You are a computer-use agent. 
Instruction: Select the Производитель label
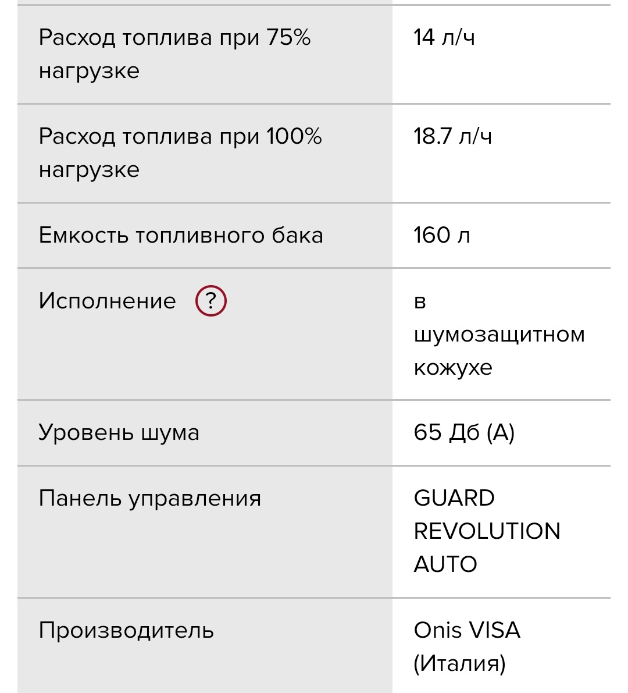click(126, 631)
